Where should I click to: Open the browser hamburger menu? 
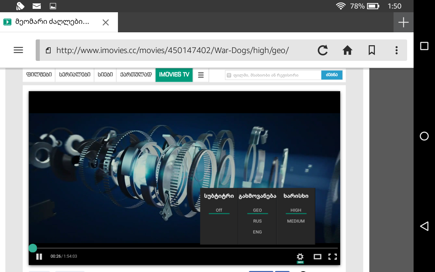pyautogui.click(x=18, y=50)
